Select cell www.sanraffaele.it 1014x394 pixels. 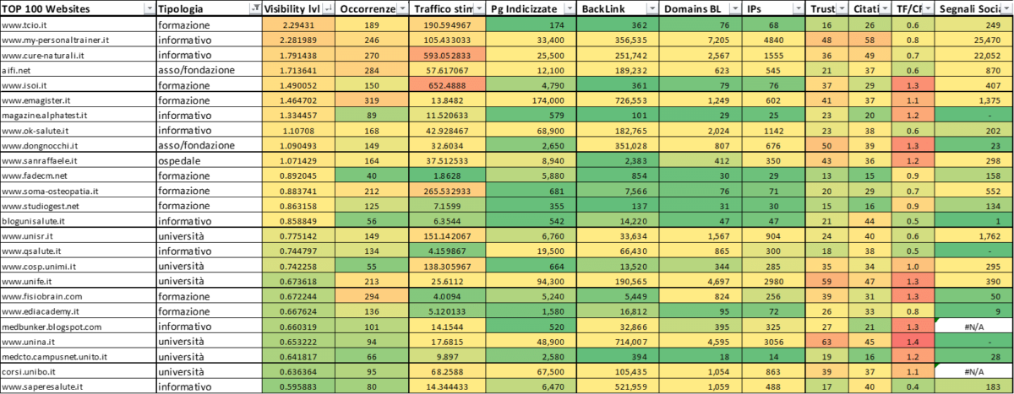[x=78, y=162]
